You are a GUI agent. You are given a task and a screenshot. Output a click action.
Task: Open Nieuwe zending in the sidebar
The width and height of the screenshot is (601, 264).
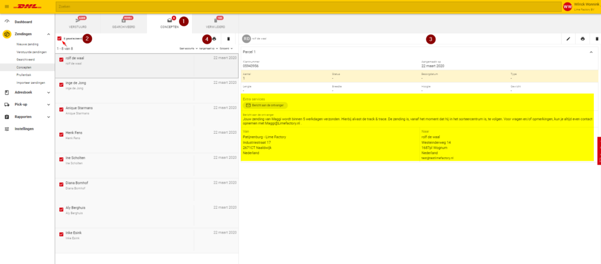[27, 44]
